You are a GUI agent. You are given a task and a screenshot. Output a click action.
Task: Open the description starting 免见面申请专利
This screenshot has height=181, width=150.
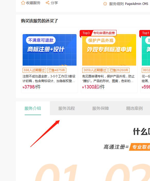[x=108, y=79]
